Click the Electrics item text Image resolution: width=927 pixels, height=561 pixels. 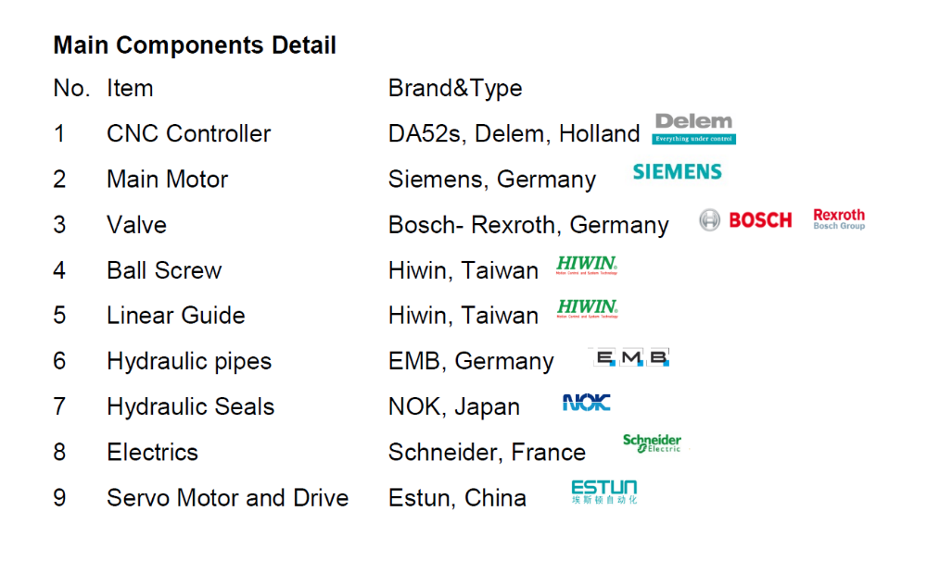[x=152, y=453]
